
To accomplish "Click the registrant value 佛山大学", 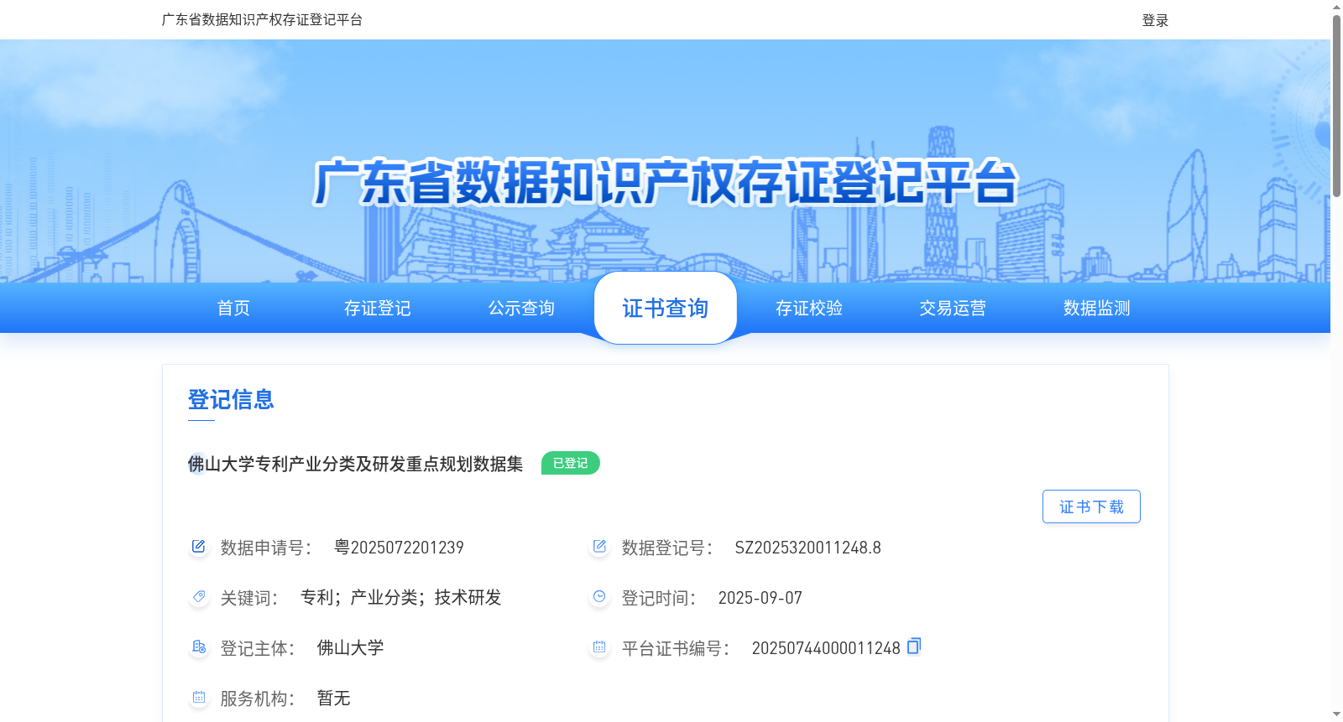I will pyautogui.click(x=350, y=647).
